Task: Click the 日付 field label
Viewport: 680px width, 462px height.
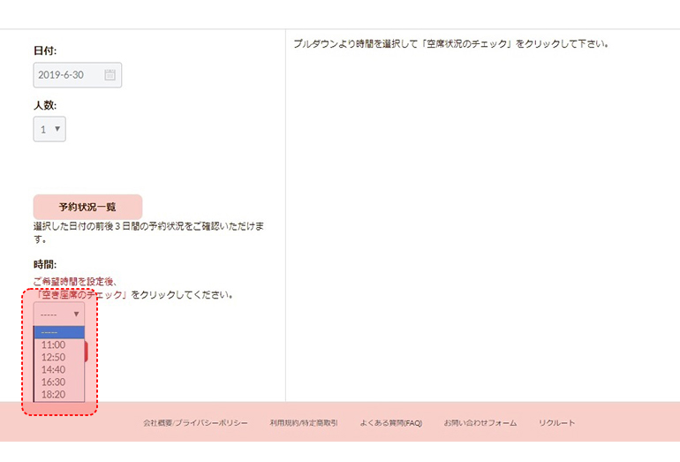Action: pyautogui.click(x=45, y=51)
